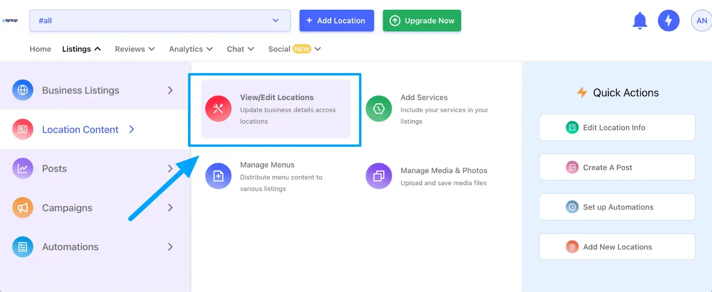Click 'Distribute menu content to various listings' text

coord(281,183)
